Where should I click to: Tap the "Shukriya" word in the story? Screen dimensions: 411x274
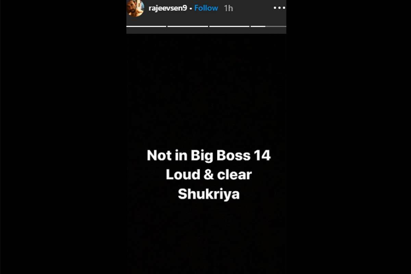coord(209,195)
